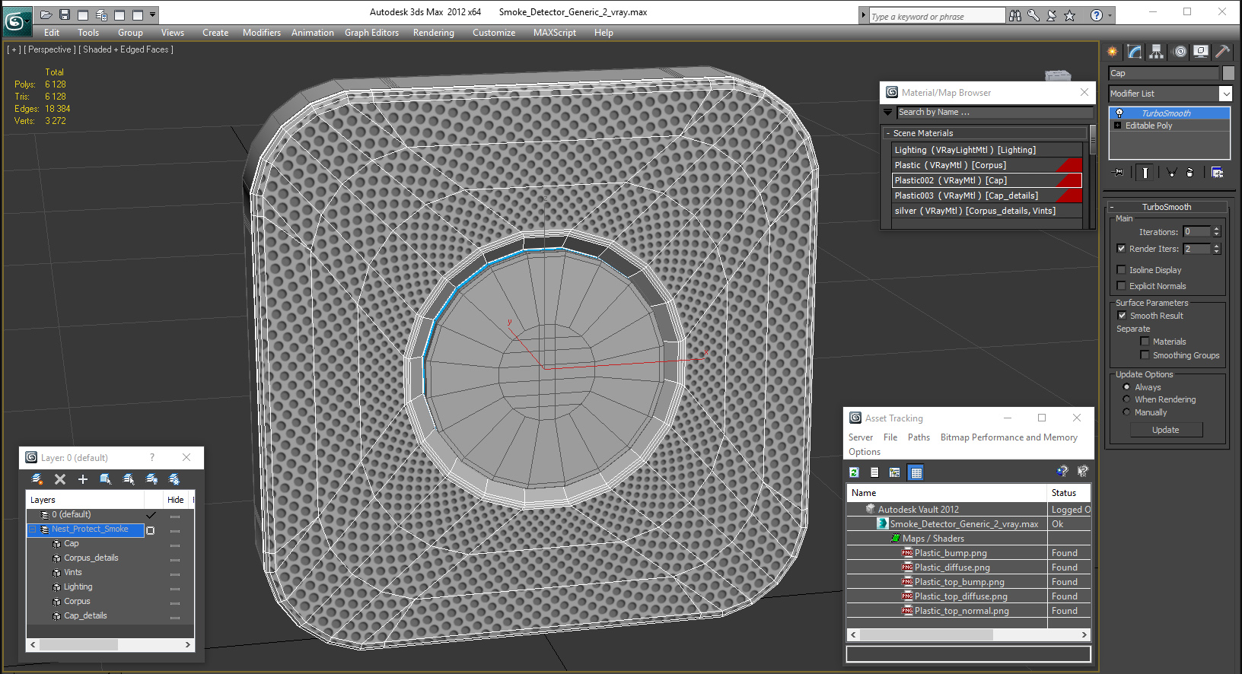Click the Shaded + Edged Faces viewport label
This screenshot has height=674, width=1242.
point(126,49)
